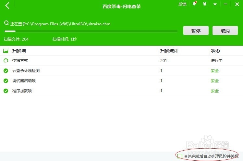This screenshot has width=243, height=161.
Task: Expand the title bar dropdown menu arrow
Action: 215,4
